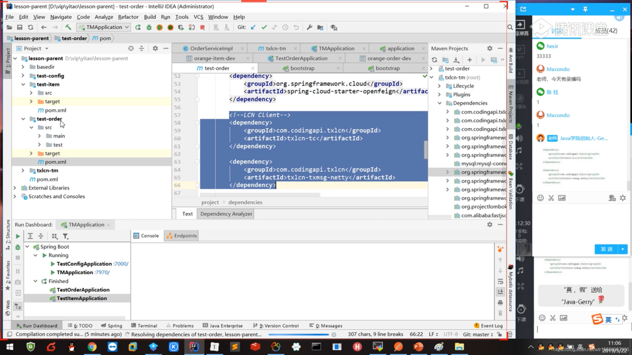Click the resolving dependencies progress bar
The height and width of the screenshot is (355, 632).
tap(299, 334)
